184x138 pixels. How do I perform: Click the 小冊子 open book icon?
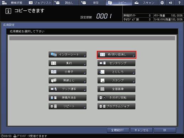pos(53,72)
